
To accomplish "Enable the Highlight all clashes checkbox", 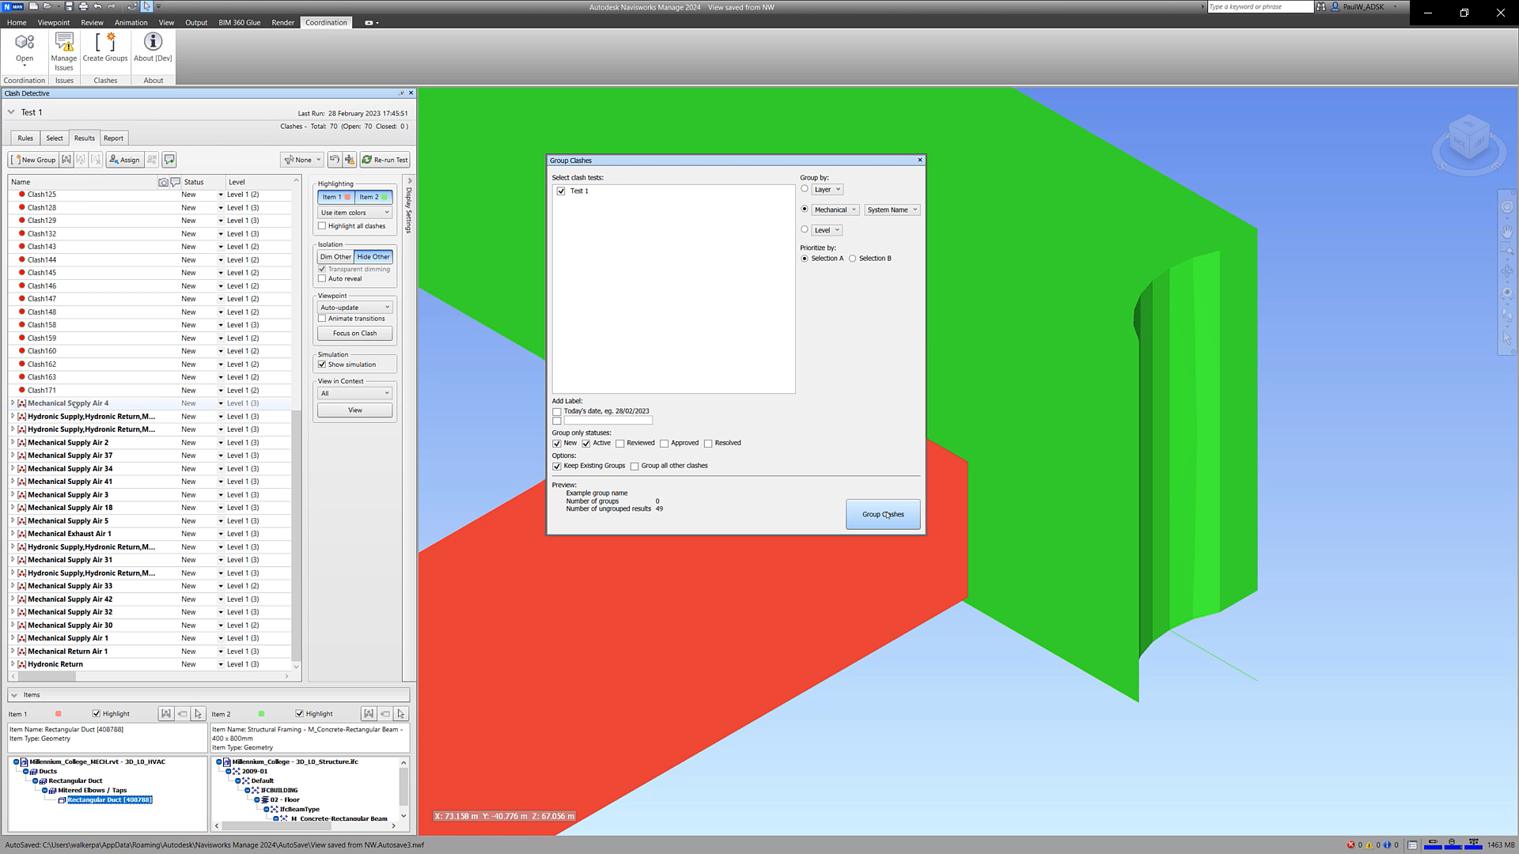I will click(x=323, y=226).
